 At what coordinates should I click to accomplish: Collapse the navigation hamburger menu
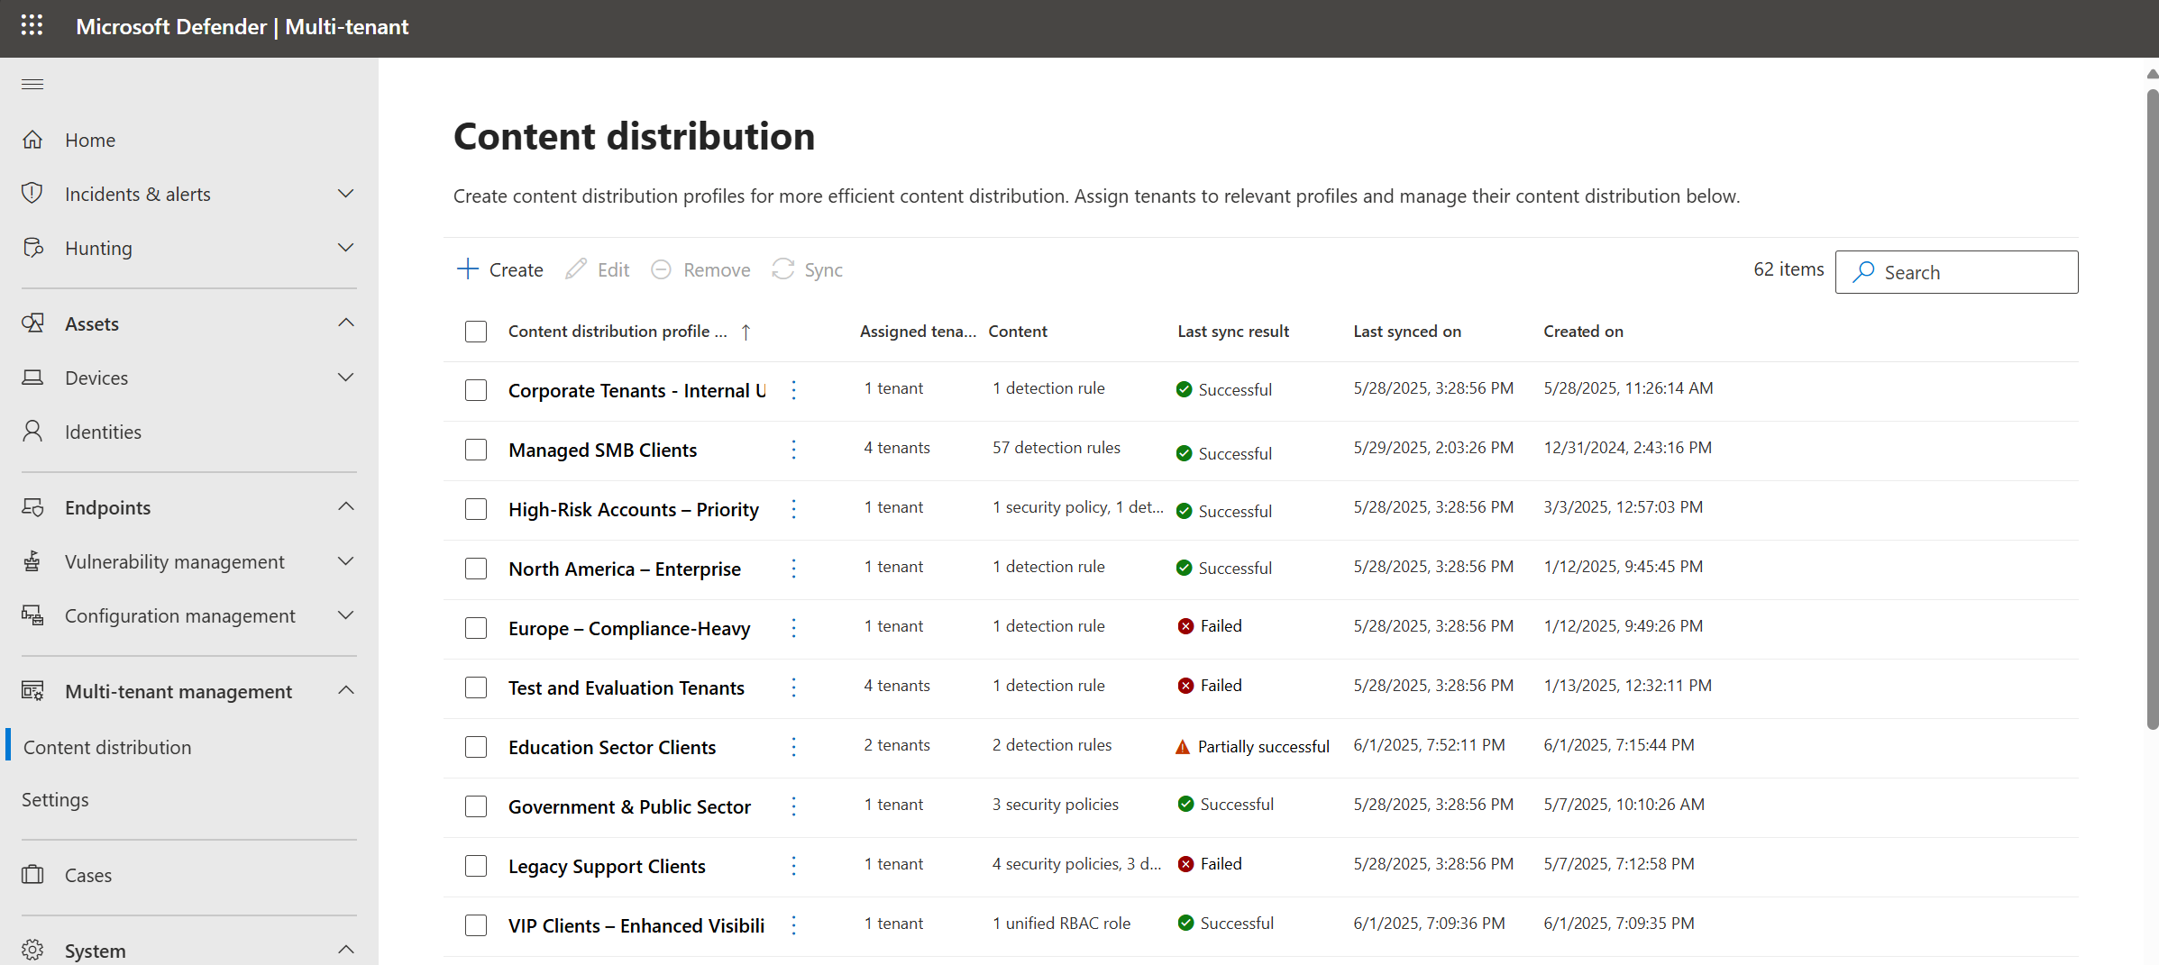pyautogui.click(x=32, y=85)
